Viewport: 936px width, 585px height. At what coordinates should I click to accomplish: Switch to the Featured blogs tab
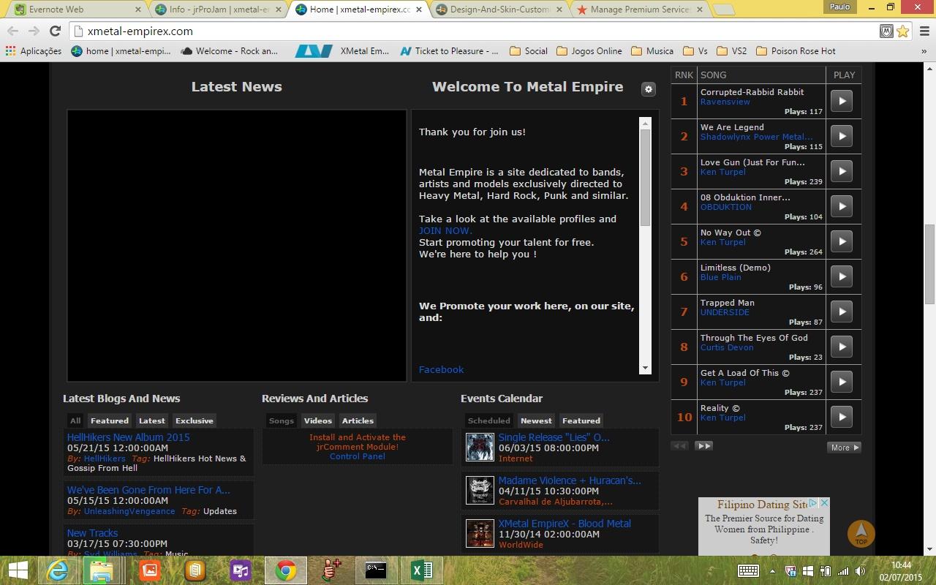[x=110, y=420]
